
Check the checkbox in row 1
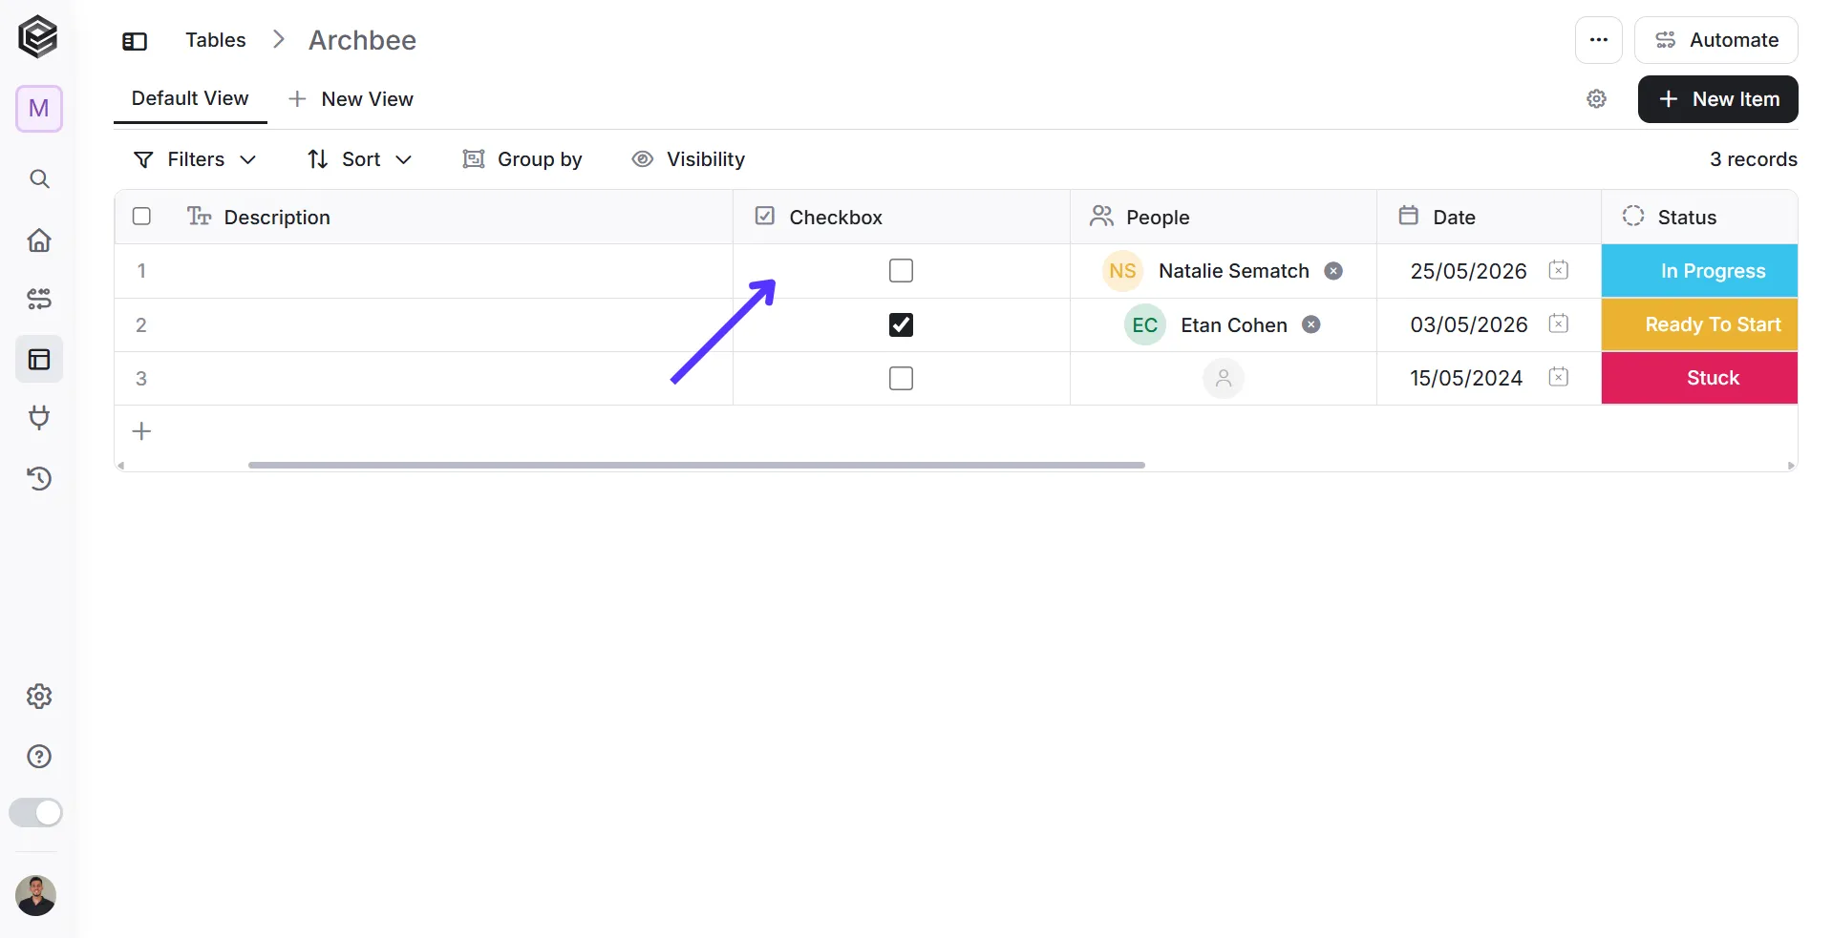[901, 271]
